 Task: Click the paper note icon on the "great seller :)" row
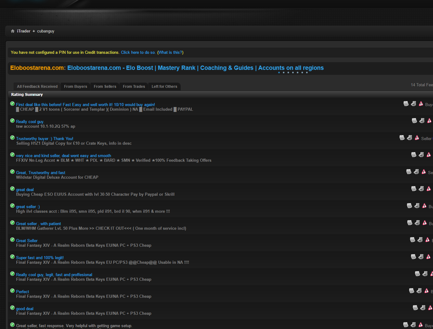coord(409,206)
